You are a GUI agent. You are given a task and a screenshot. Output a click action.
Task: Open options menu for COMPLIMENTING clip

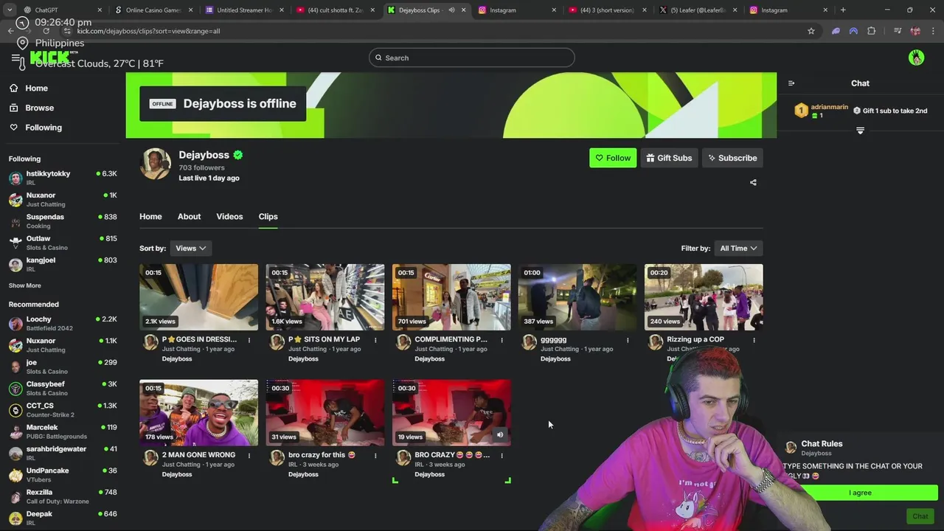click(x=502, y=340)
